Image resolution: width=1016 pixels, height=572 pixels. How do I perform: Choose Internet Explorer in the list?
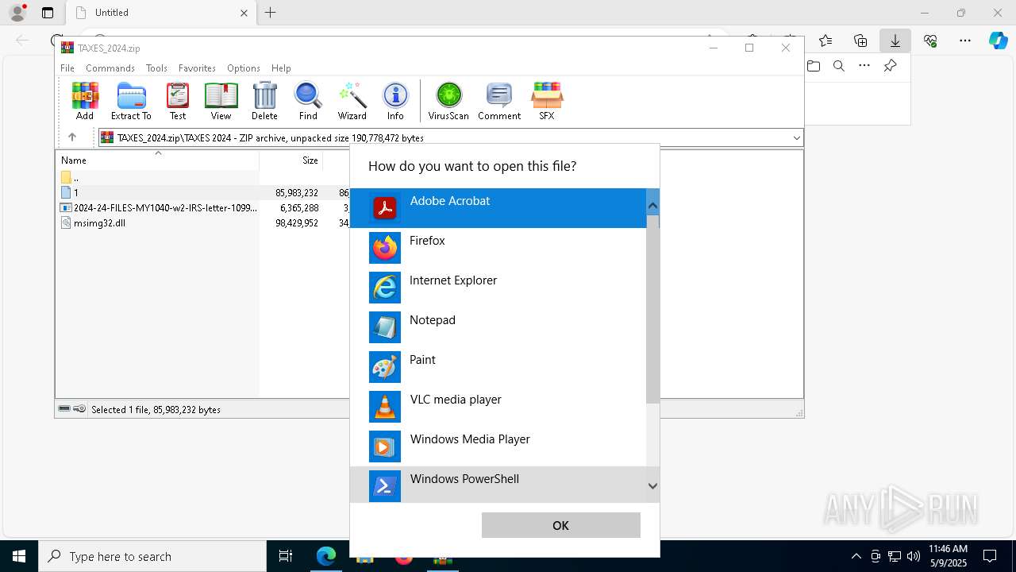498,288
